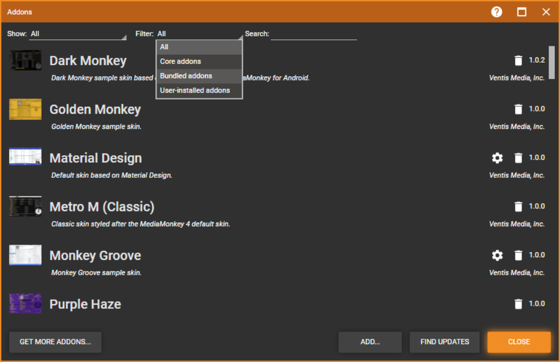Pick 'Bundled addons' from filter list
560x362 pixels.
point(199,76)
